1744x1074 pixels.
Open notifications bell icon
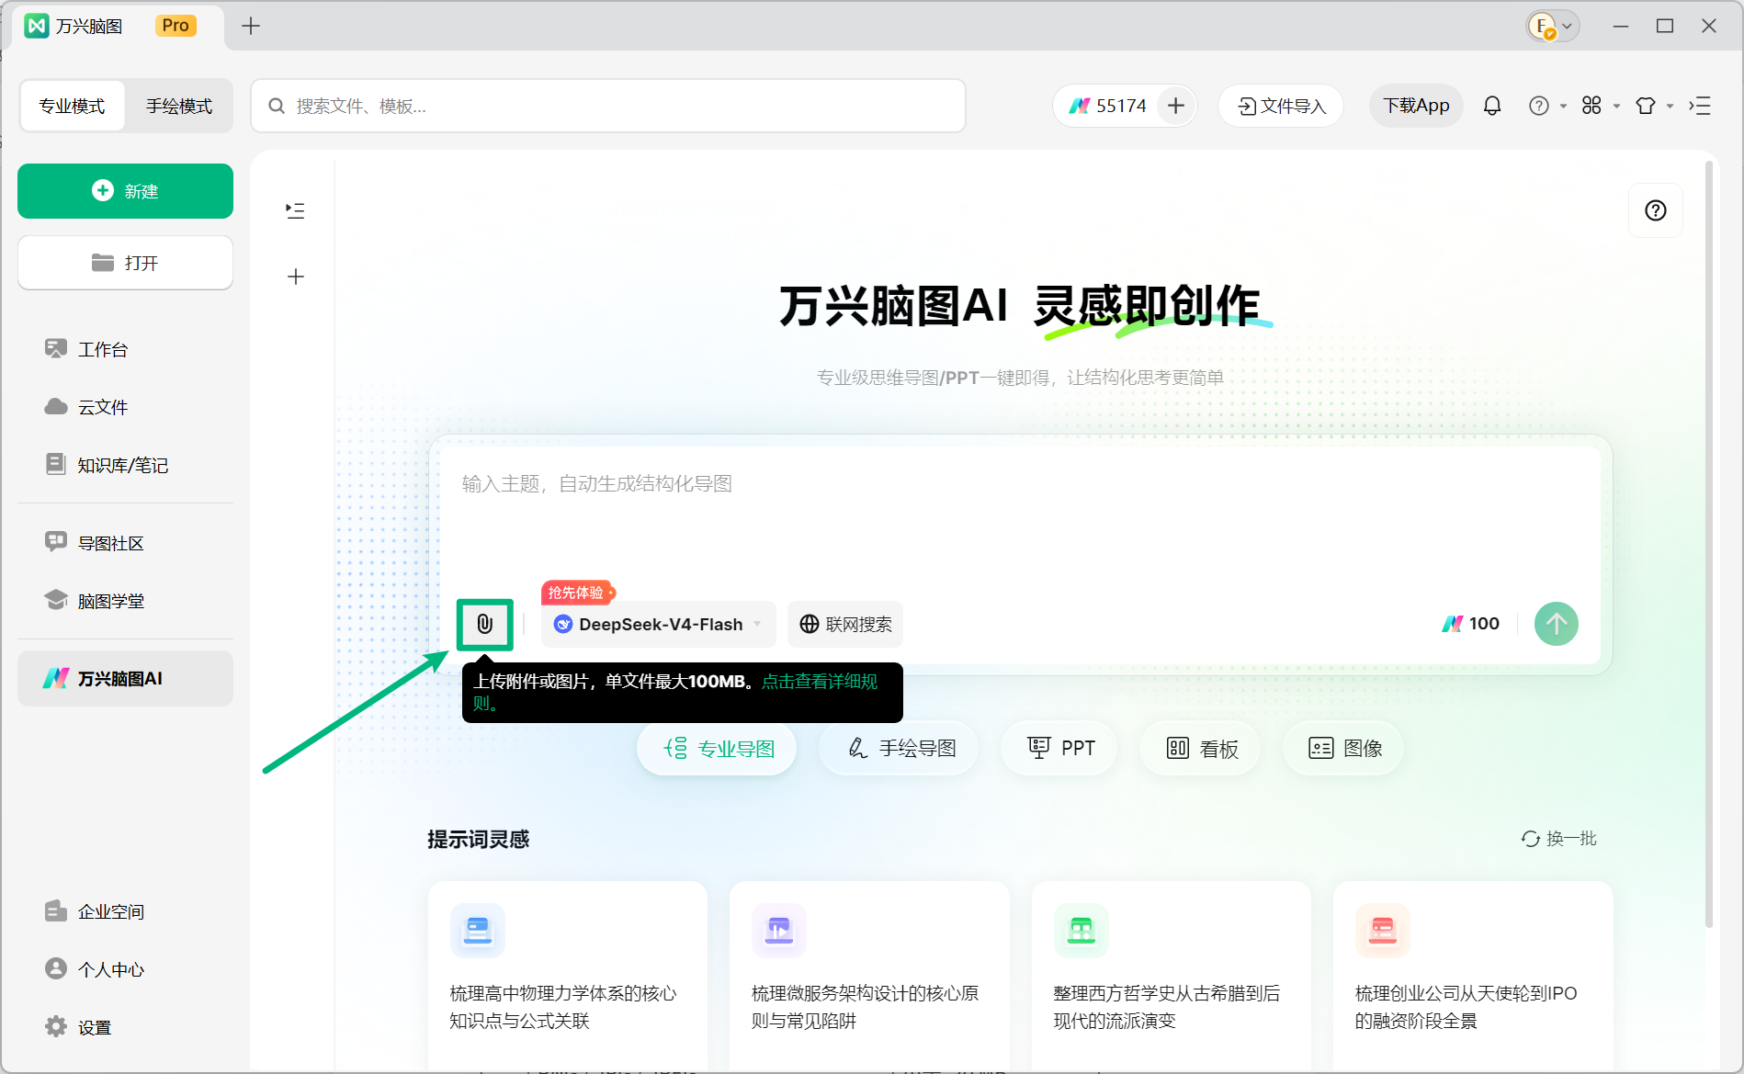(1492, 106)
